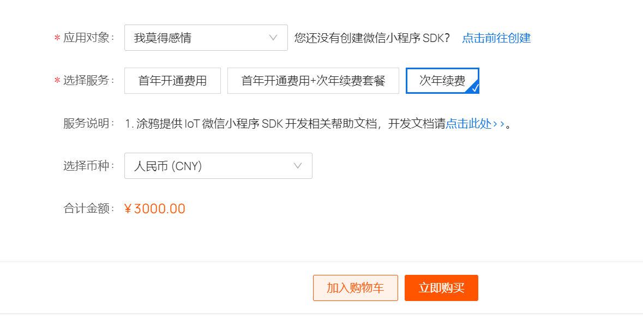Open the 应用对象 dropdown showing 我莫得感情
The image size is (643, 331).
point(206,38)
